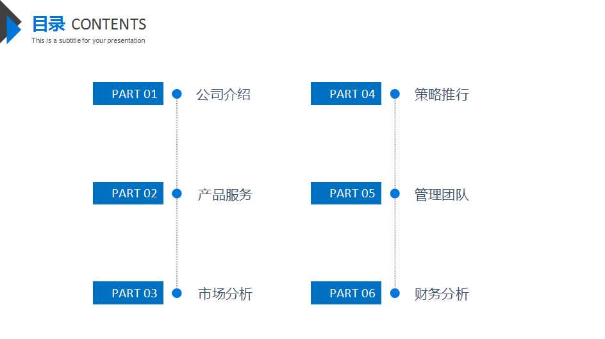Viewport: 605px width, 339px height.
Task: Click the PART 03 blue label
Action: coord(128,293)
